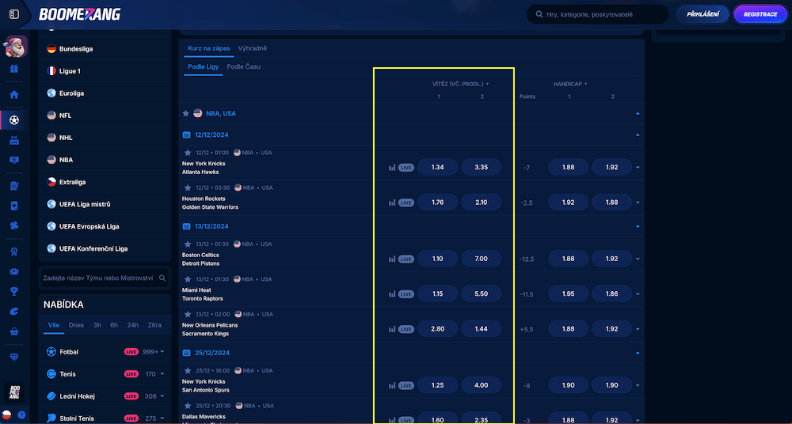Toggle favorite star for Houston Rockets match
Screen dimensions: 792x424
coord(188,187)
